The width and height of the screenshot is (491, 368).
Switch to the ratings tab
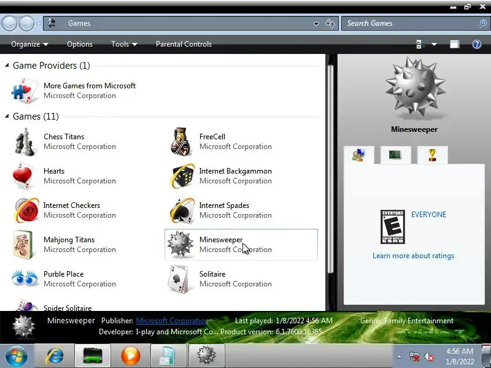pos(359,155)
